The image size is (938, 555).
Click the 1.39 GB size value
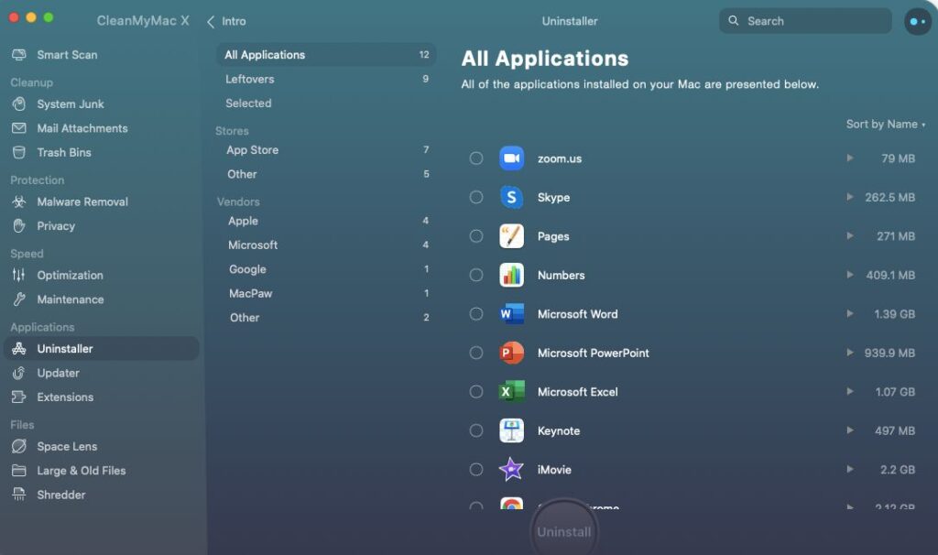[x=894, y=314]
